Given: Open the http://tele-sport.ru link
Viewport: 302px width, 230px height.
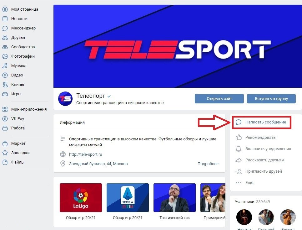Looking at the screenshot, I should click(x=86, y=154).
